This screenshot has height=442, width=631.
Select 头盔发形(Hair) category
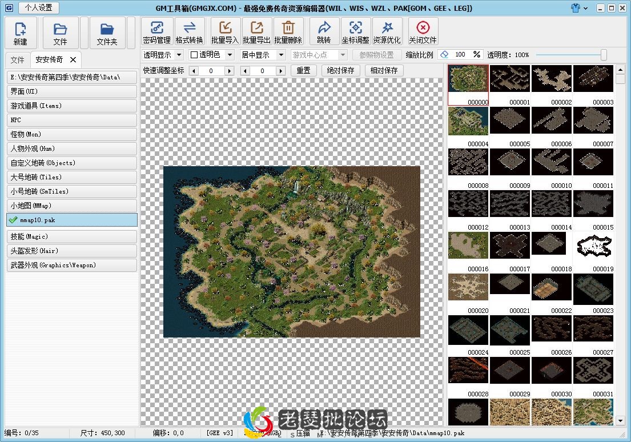coord(71,251)
